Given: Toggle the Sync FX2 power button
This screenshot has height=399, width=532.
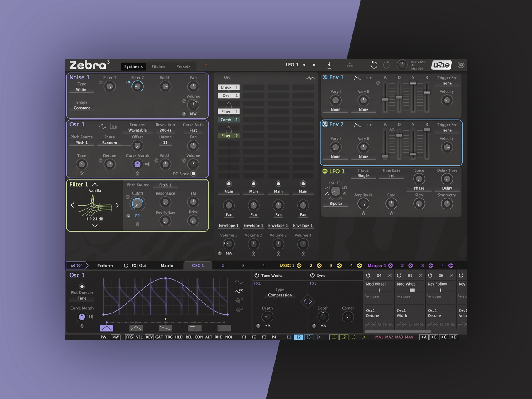Looking at the screenshot, I should coord(312,276).
